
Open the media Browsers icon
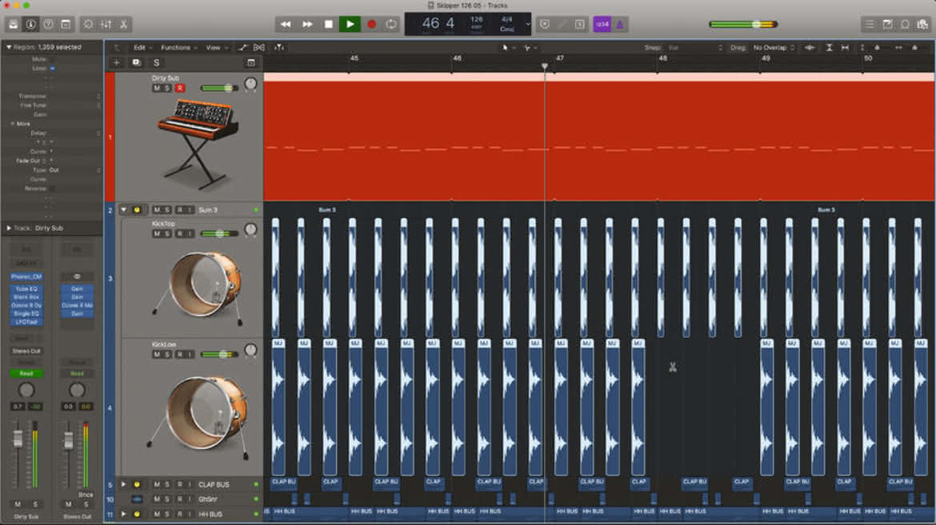tap(923, 25)
